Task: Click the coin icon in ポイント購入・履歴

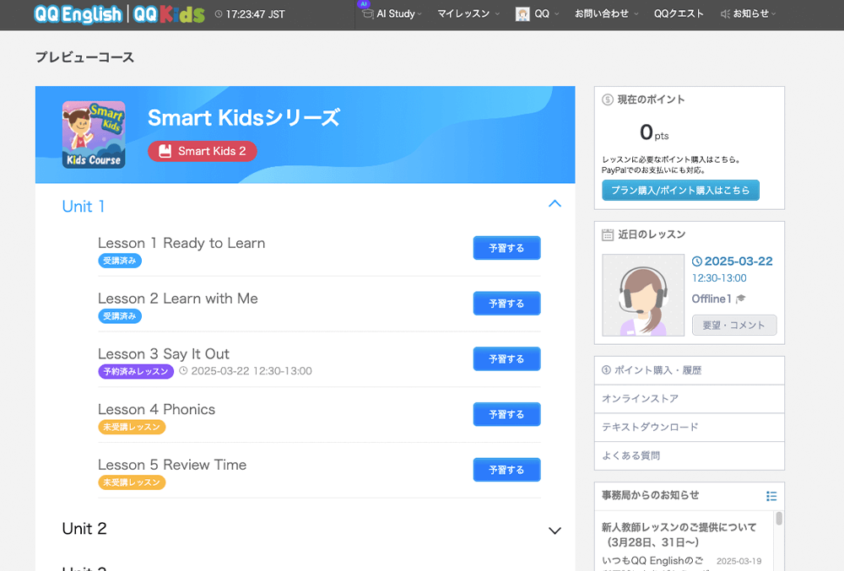Action: tap(606, 370)
